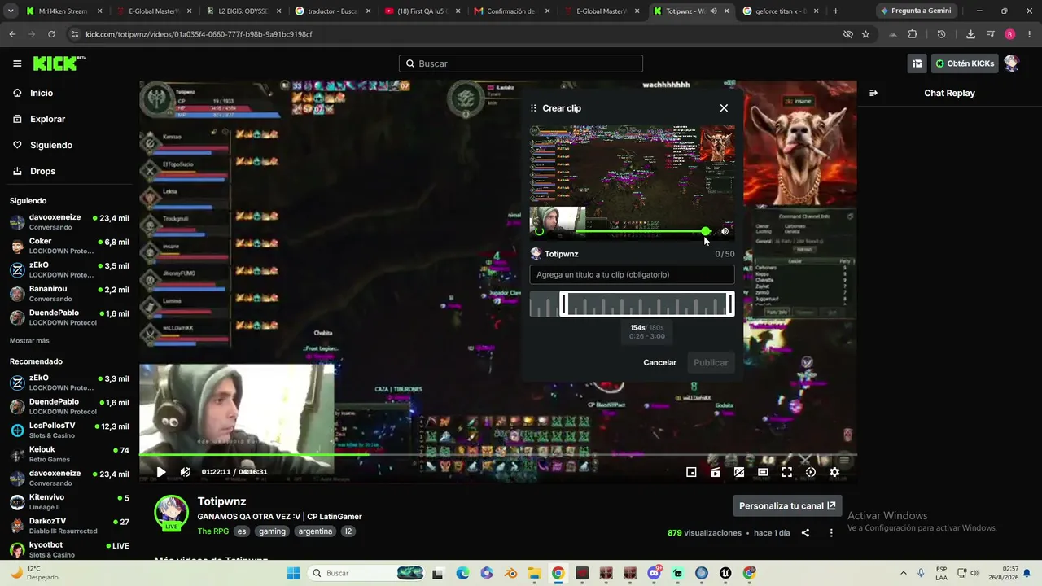
Task: Select the gaming tag
Action: pyautogui.click(x=272, y=531)
